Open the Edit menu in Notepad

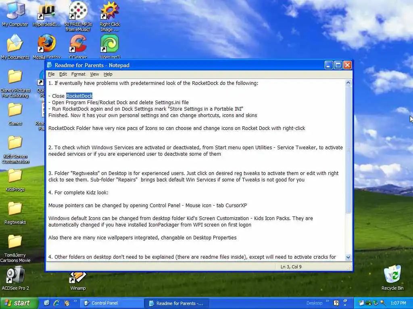[63, 74]
